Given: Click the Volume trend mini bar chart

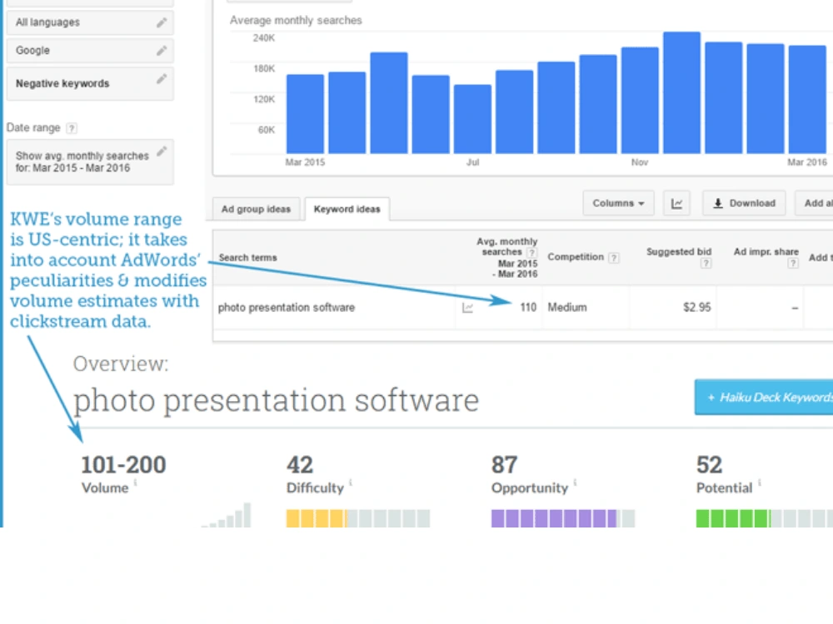Looking at the screenshot, I should (226, 515).
